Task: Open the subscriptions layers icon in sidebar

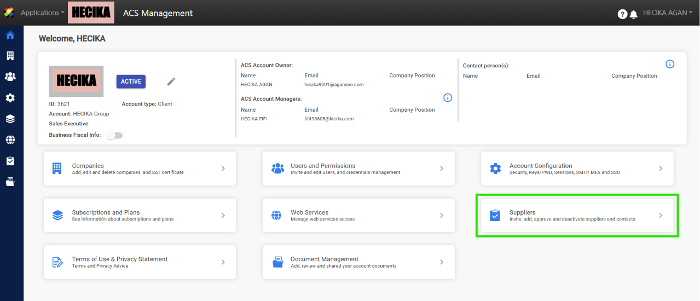Action: click(10, 119)
